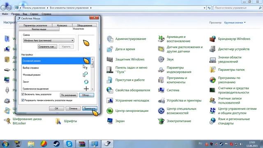Open the Программы по умолчанию icon

point(213,80)
